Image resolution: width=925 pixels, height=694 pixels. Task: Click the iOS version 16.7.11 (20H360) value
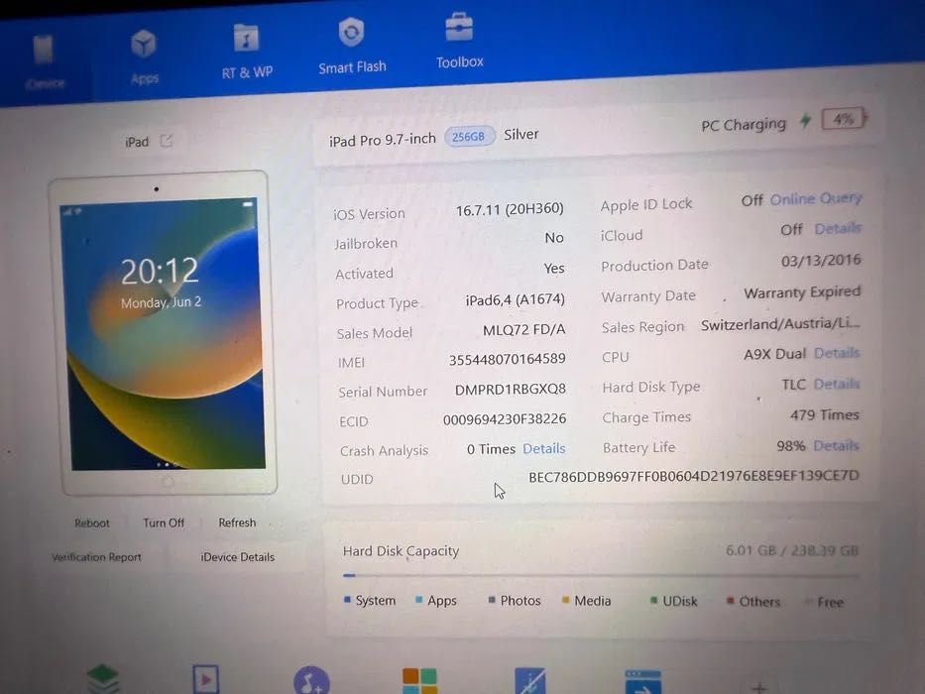[x=510, y=209]
